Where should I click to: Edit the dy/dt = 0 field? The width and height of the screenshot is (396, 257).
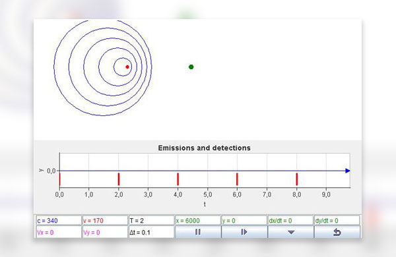(x=337, y=221)
